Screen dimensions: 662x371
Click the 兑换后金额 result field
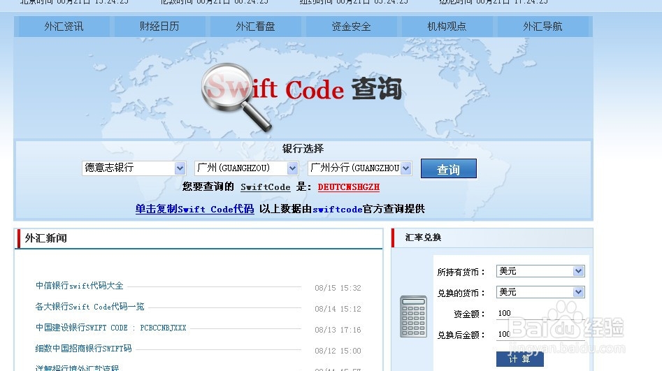(x=540, y=334)
